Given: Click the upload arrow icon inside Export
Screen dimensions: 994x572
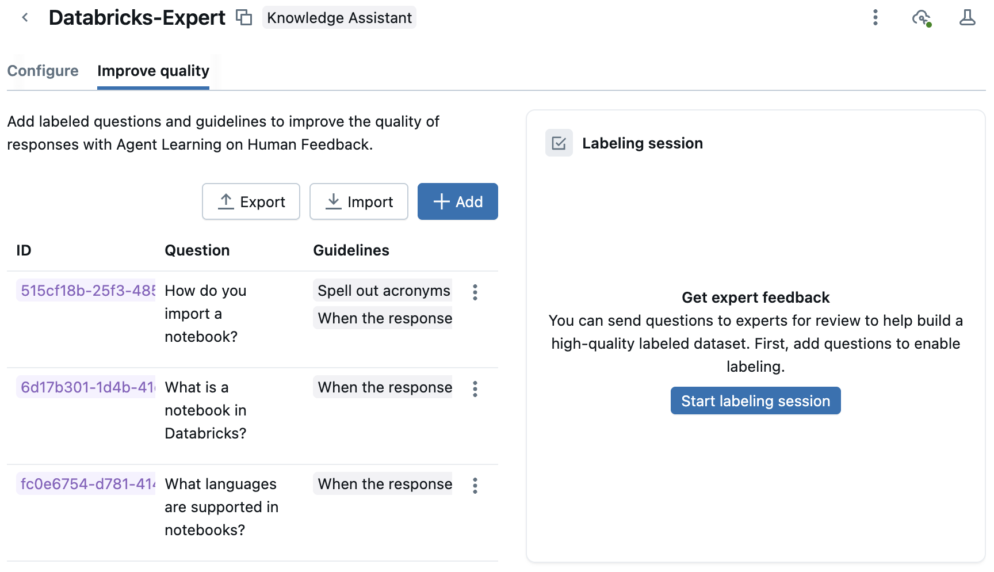Looking at the screenshot, I should [225, 201].
